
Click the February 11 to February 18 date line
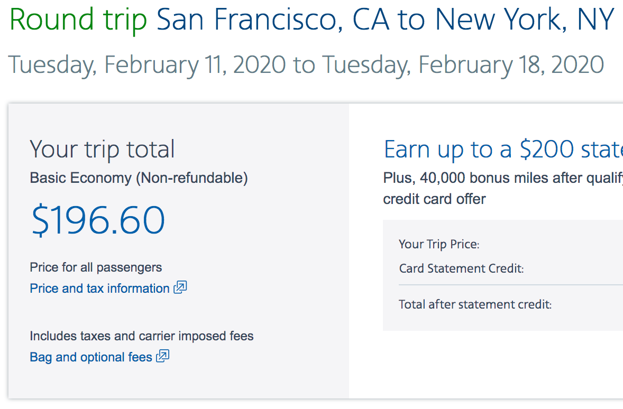tap(306, 64)
